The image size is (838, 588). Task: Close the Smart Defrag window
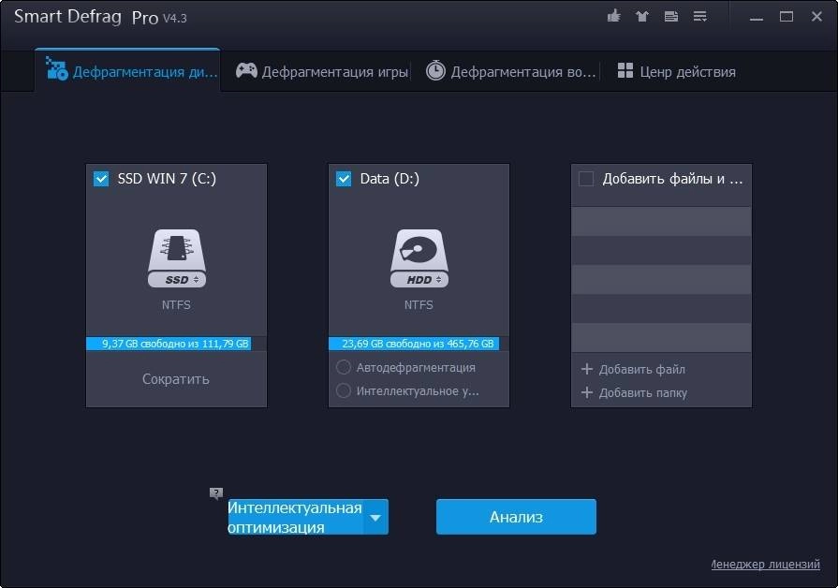[x=816, y=17]
